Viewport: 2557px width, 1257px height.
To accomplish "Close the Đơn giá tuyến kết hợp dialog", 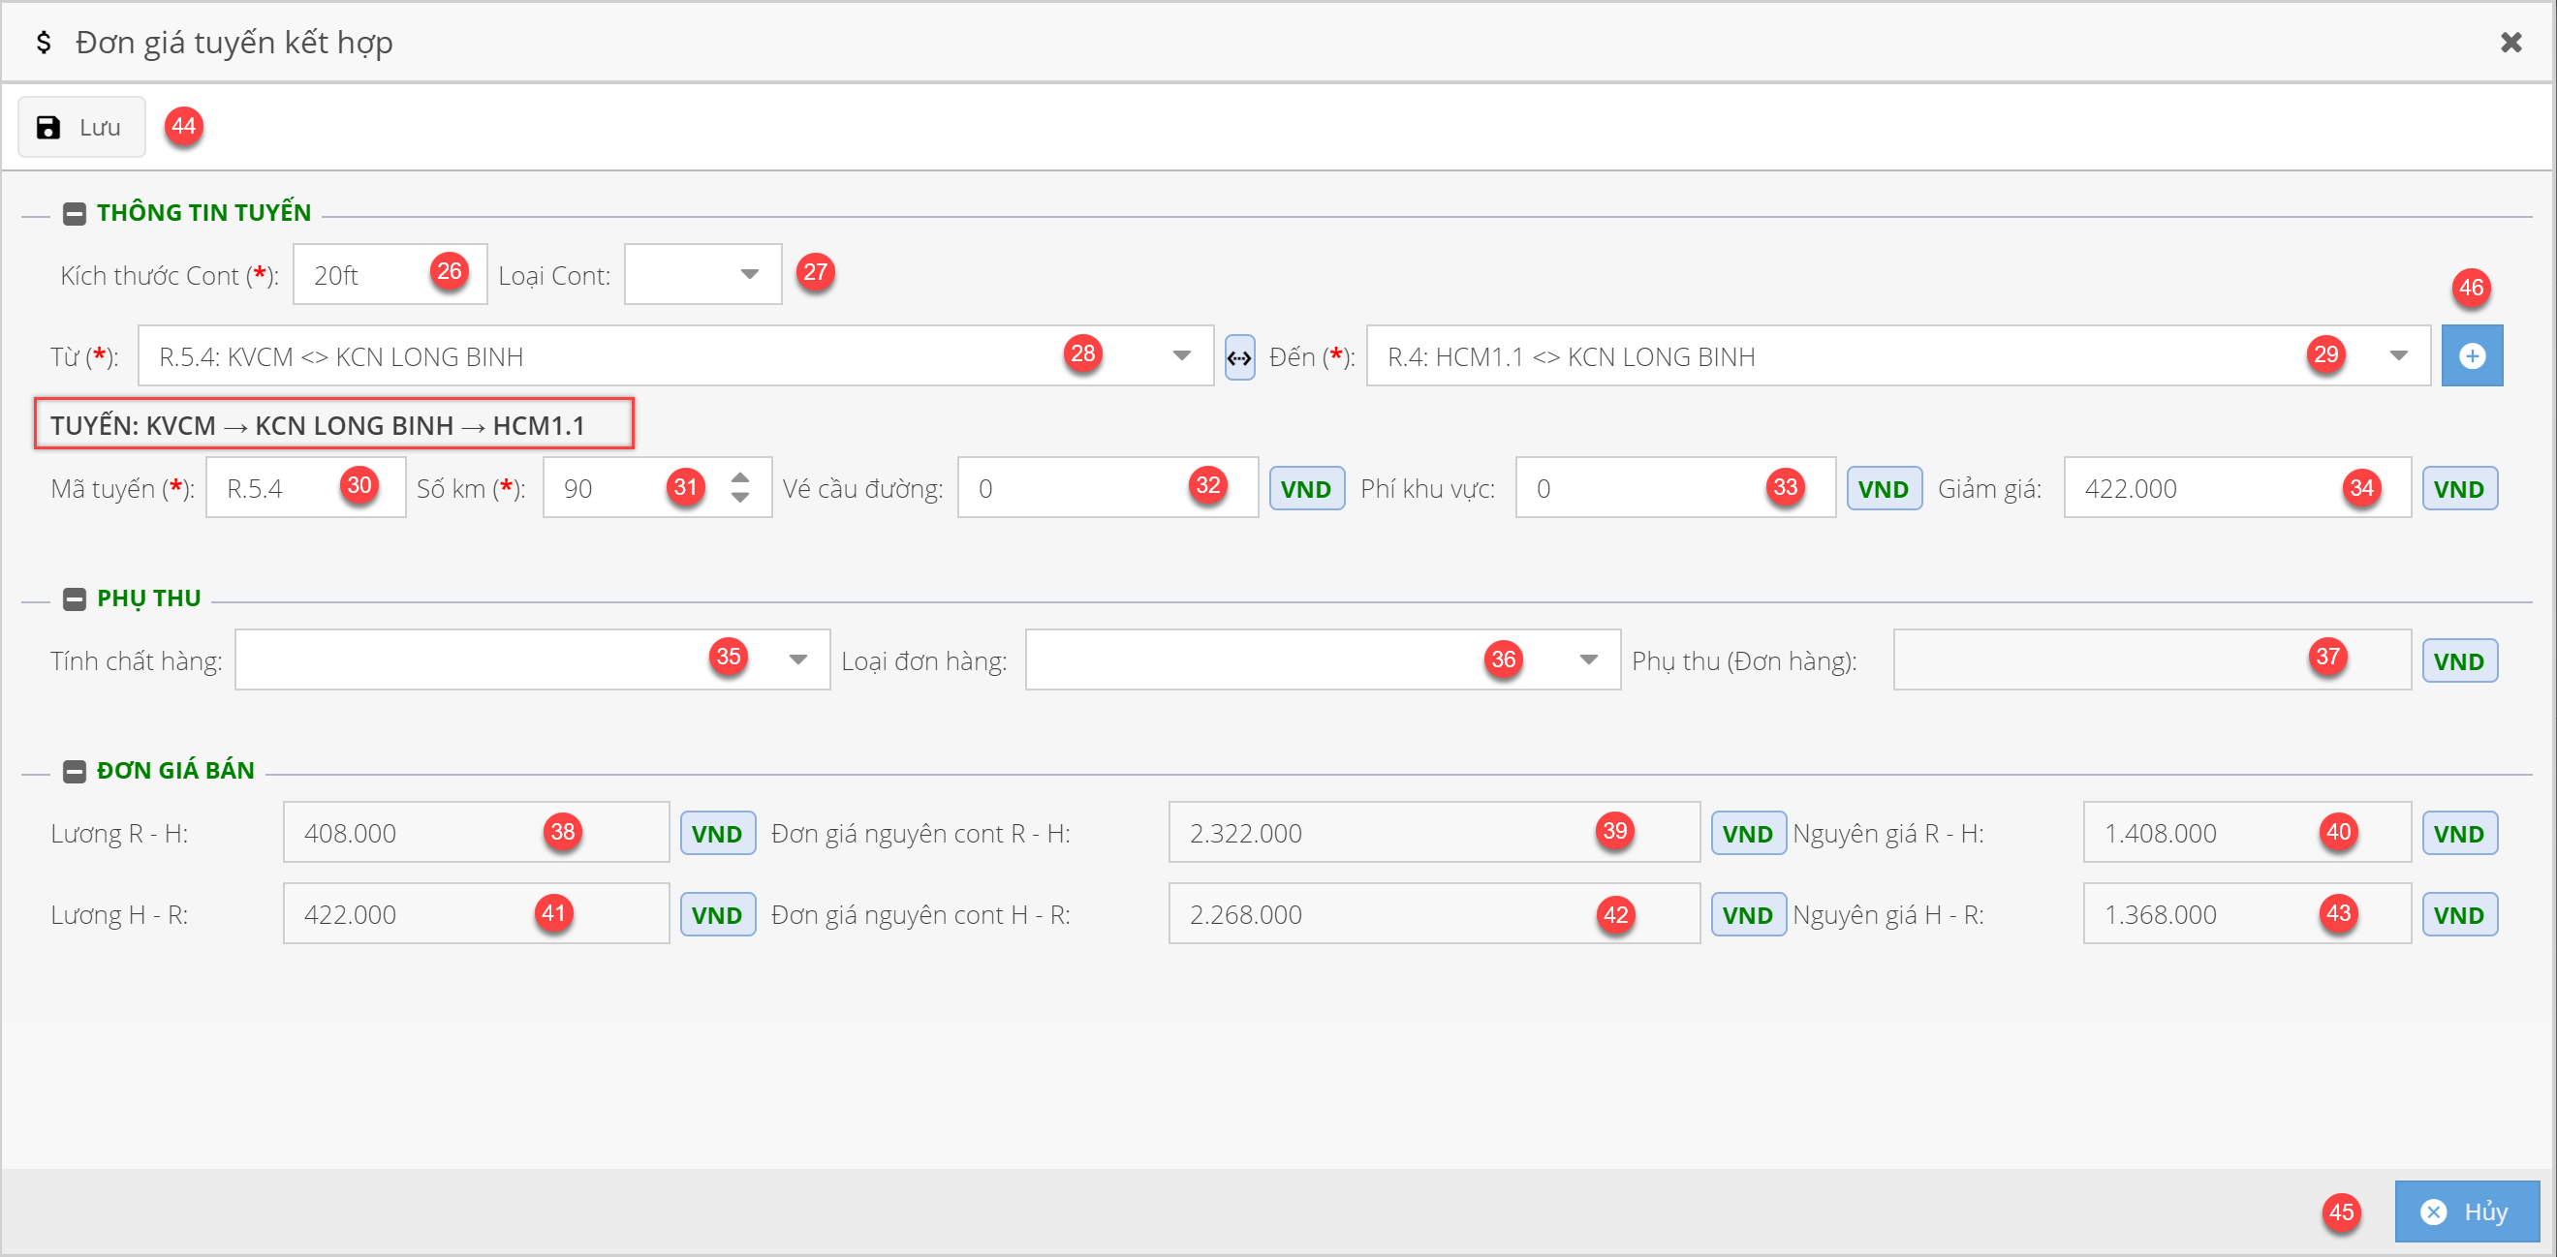I will (x=2510, y=43).
